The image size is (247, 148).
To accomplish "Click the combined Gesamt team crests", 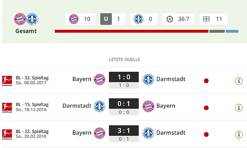I will pos(26,19).
